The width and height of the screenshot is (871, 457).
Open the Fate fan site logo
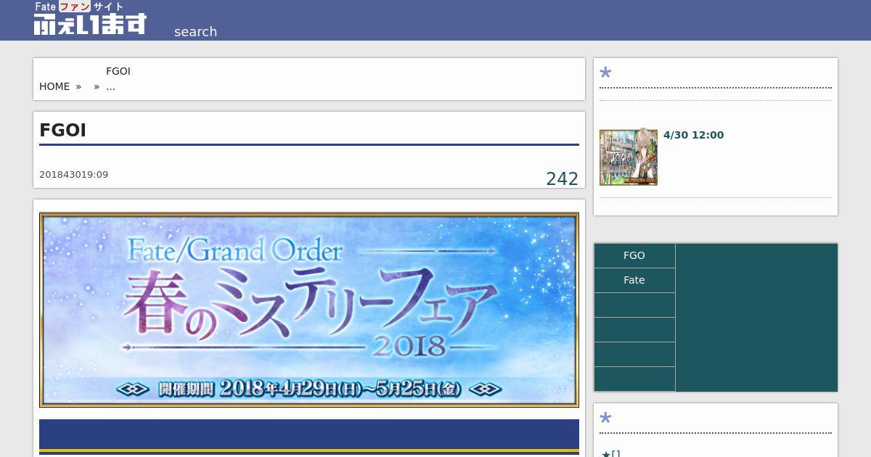(x=90, y=18)
